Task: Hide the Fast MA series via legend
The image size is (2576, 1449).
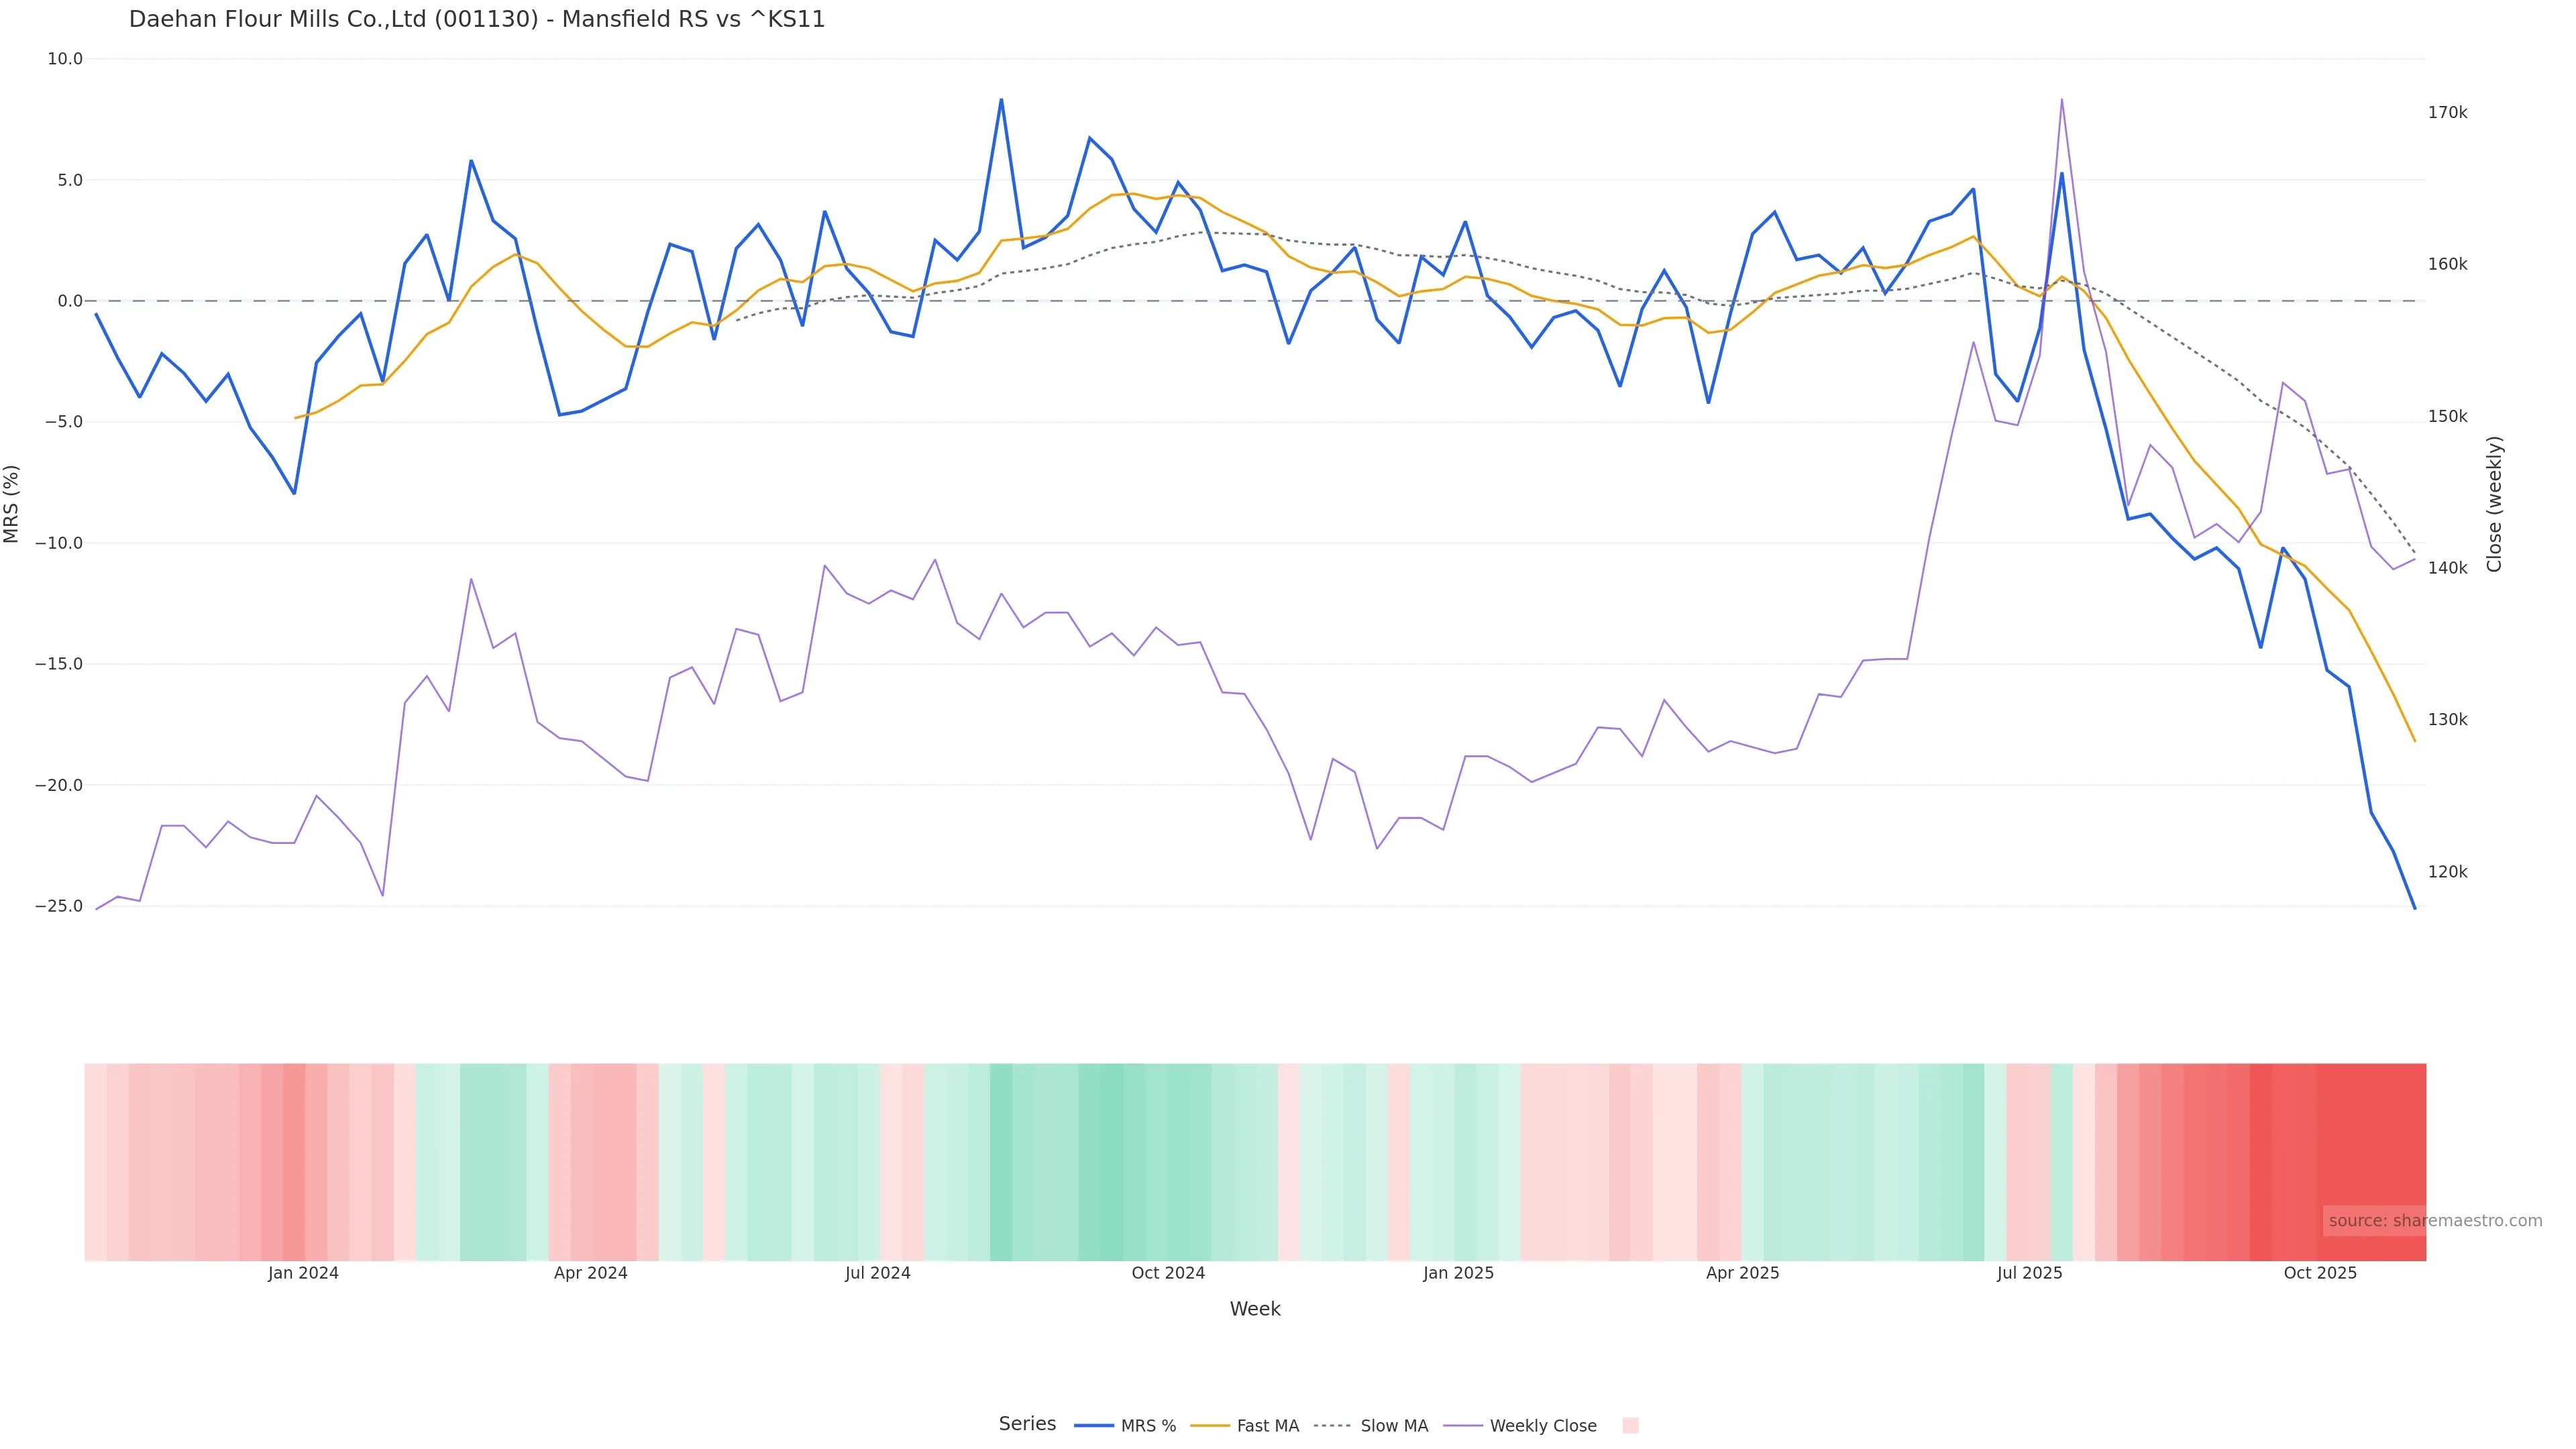Action: tap(1267, 1426)
